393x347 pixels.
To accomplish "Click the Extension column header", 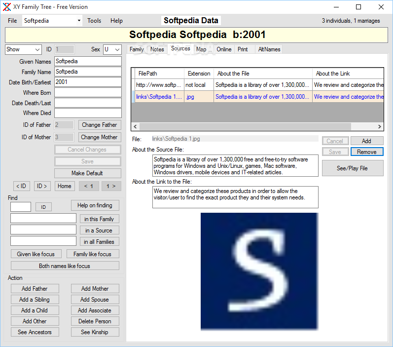I will [x=199, y=74].
